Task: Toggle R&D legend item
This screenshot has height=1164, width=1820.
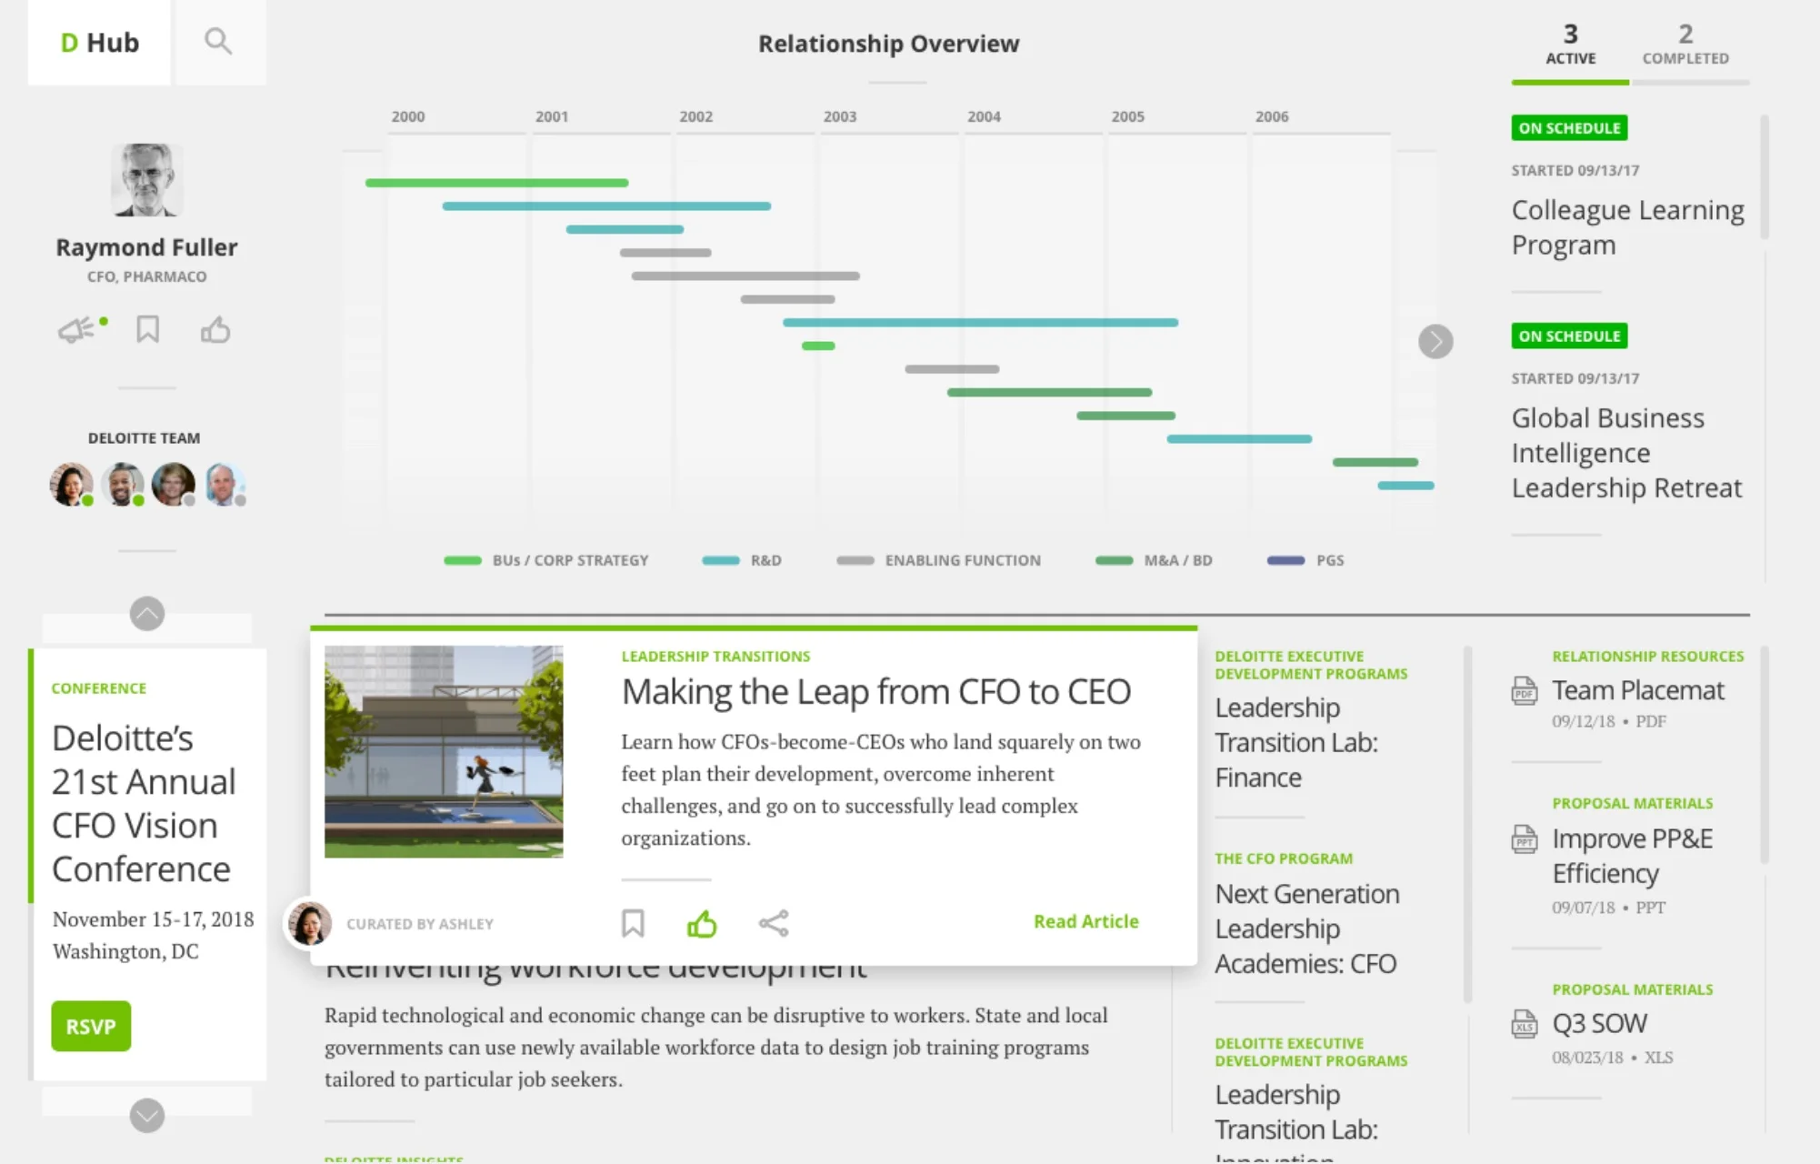Action: (x=742, y=560)
